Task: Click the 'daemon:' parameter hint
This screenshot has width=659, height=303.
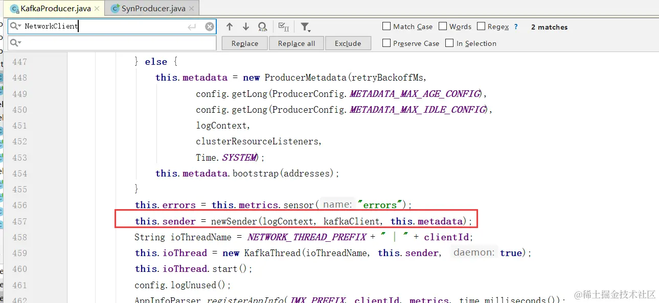Action: (474, 252)
